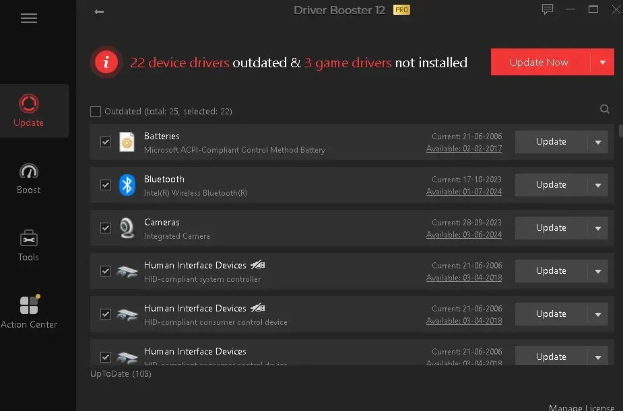Toggle the Cameras driver selection
623x411 pixels.
(x=106, y=228)
